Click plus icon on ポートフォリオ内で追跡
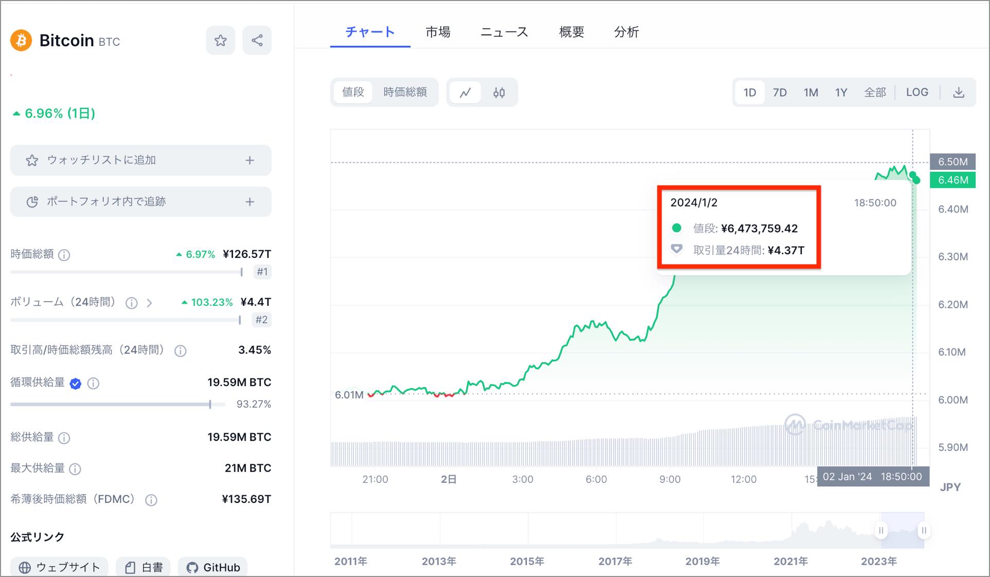Viewport: 990px width, 577px height. 250,202
